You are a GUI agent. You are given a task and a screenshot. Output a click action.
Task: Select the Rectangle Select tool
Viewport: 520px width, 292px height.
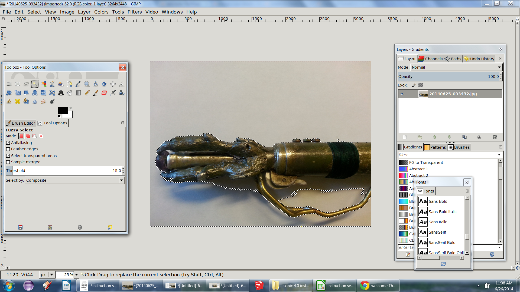coord(9,84)
